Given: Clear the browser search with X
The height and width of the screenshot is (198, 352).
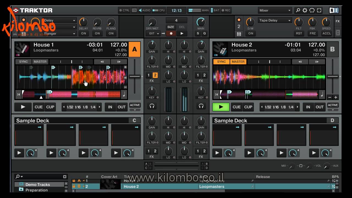Looking at the screenshot, I should click(65, 177).
